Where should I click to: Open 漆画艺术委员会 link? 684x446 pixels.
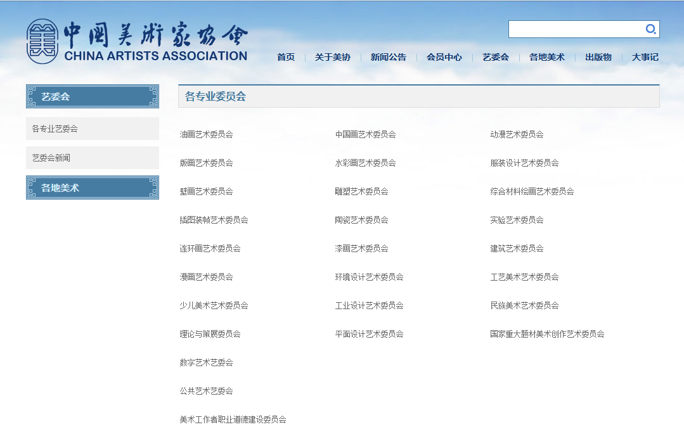[x=361, y=248]
